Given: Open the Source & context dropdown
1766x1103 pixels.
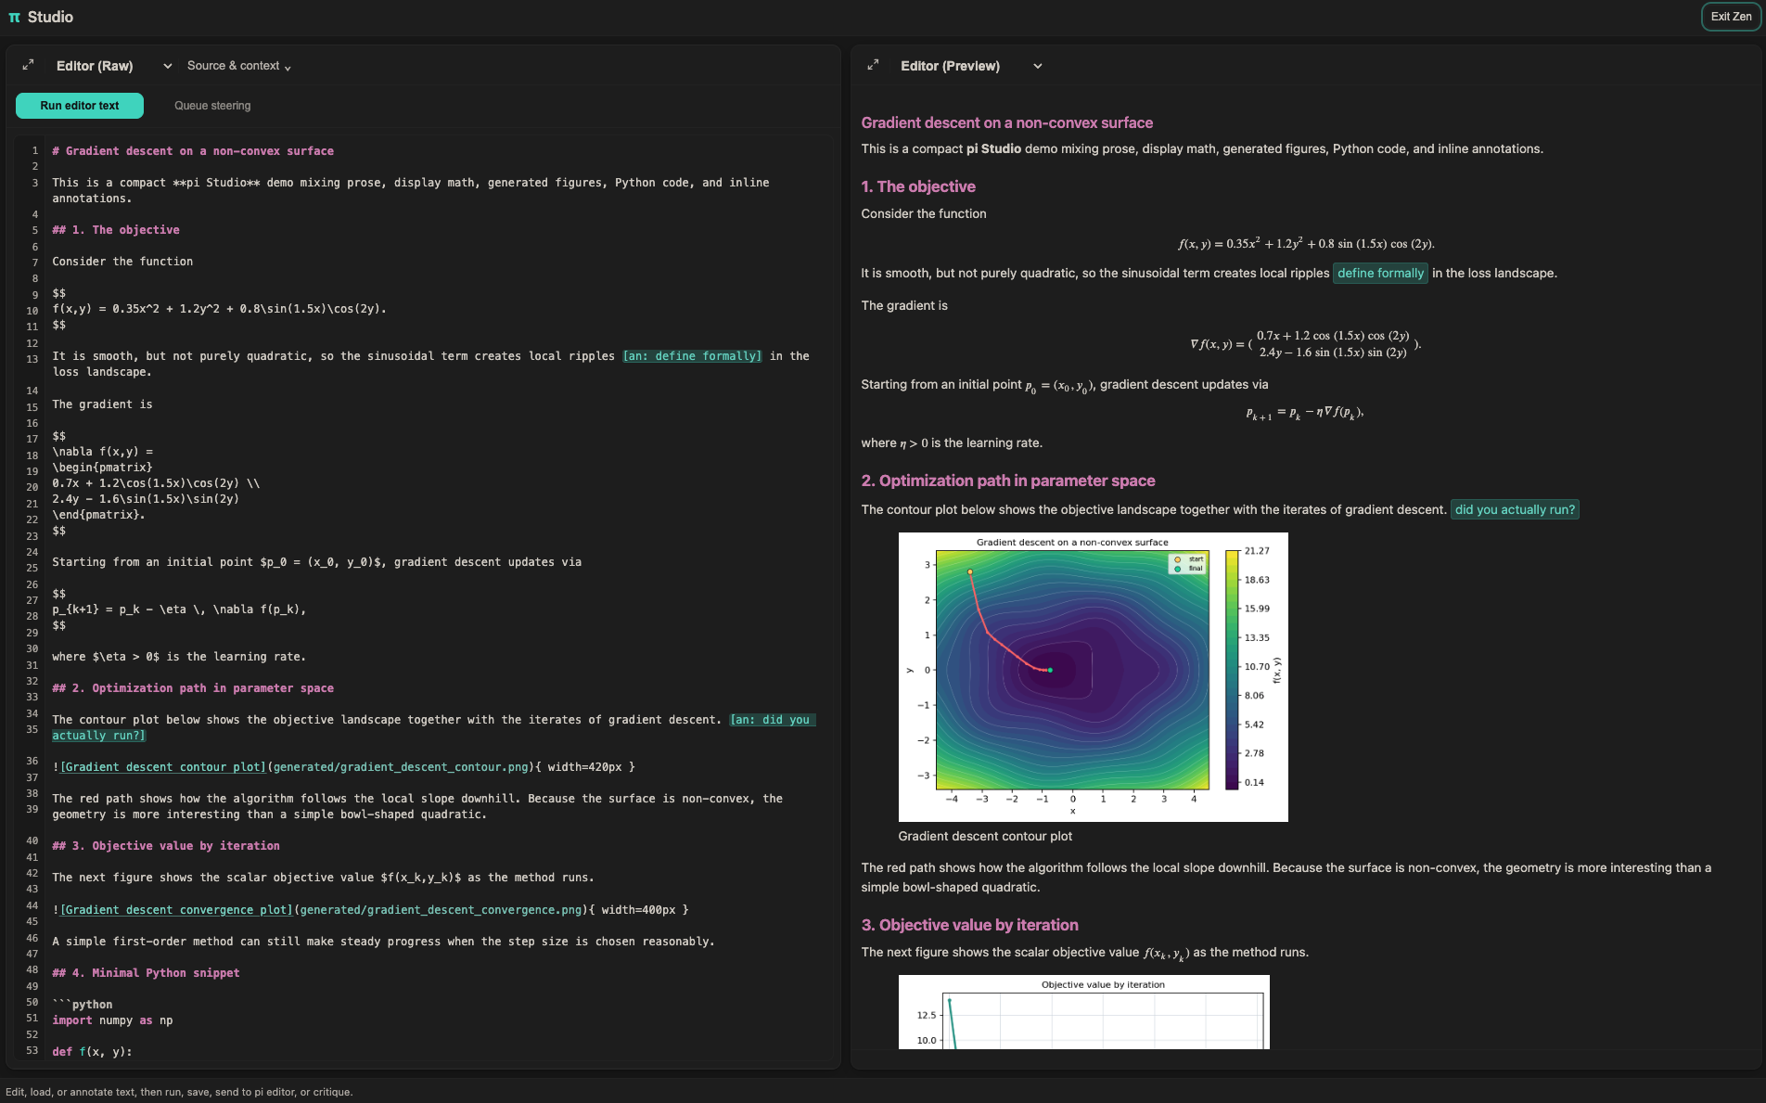Looking at the screenshot, I should tap(238, 66).
